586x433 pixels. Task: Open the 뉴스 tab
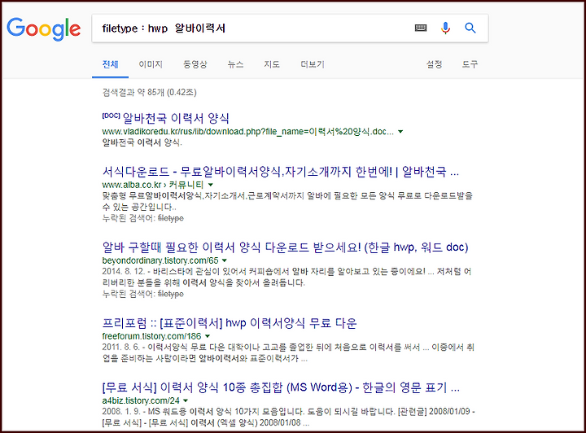click(x=235, y=64)
